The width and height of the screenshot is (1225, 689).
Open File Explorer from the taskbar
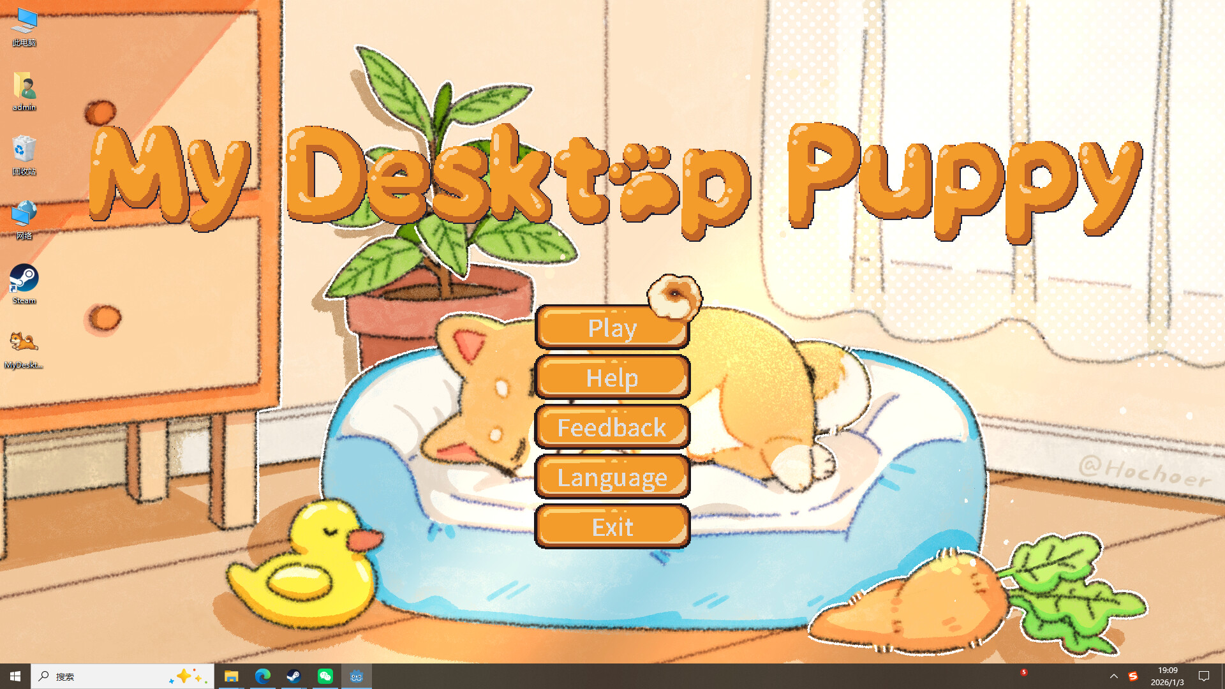coord(232,676)
